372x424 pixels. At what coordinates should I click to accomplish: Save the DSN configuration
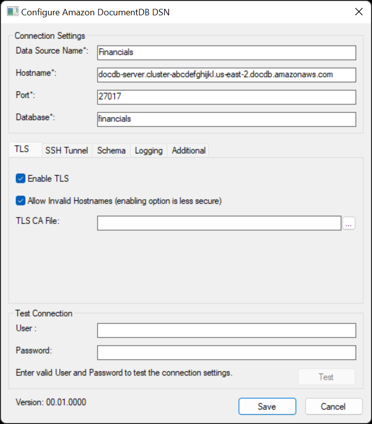pyautogui.click(x=267, y=406)
